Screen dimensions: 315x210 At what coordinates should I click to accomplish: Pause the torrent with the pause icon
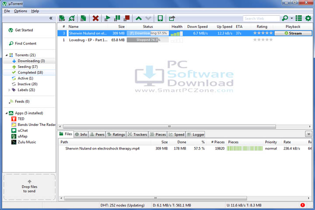[x=117, y=18]
